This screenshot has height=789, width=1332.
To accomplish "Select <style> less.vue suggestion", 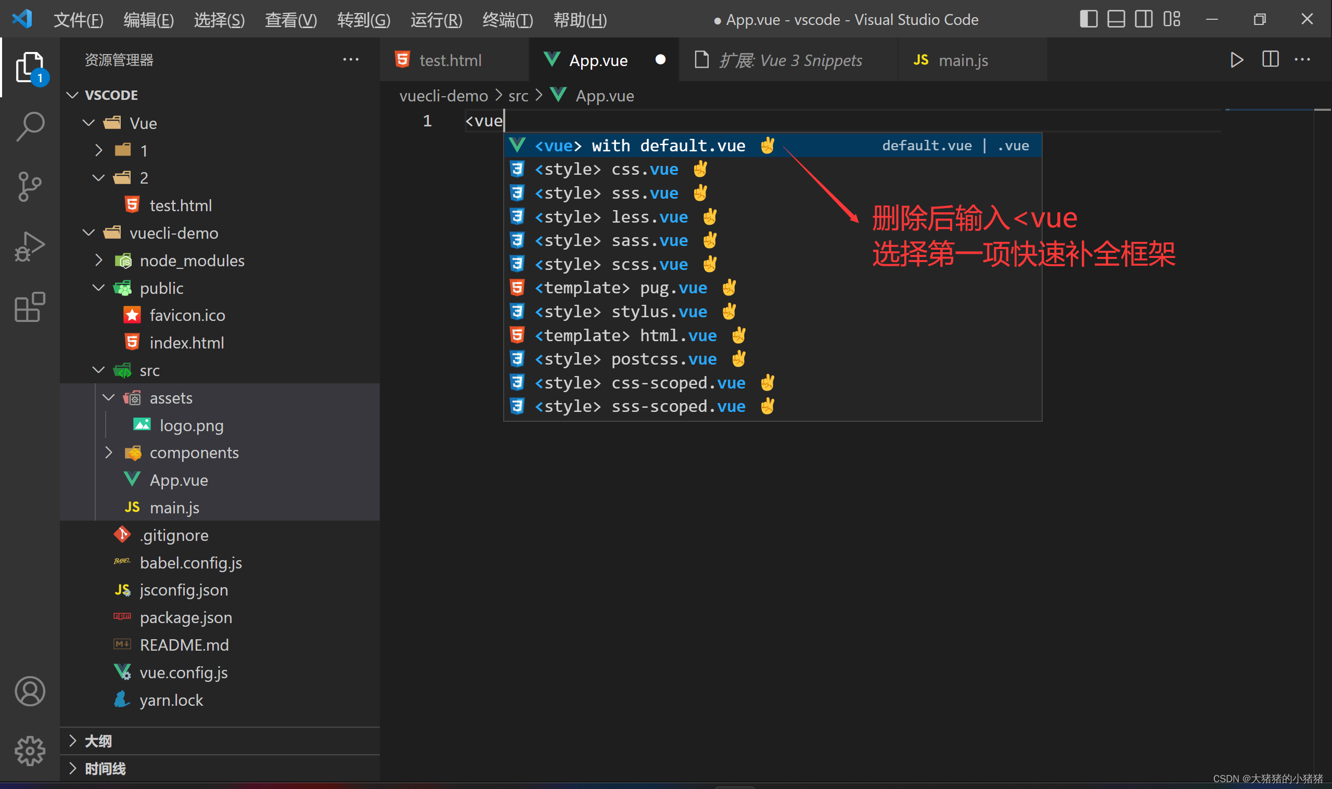I will 772,216.
